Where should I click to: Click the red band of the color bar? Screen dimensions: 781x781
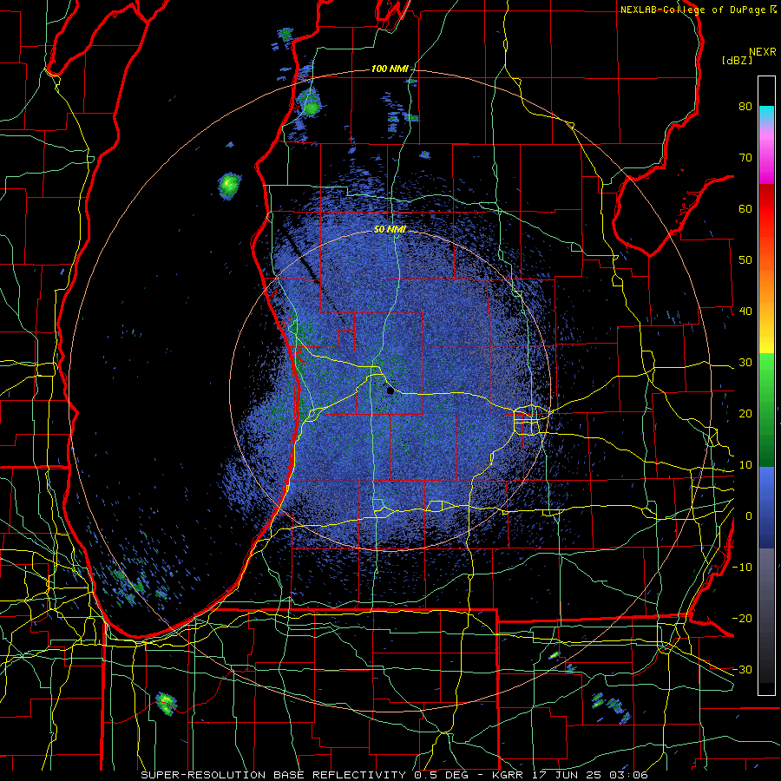(x=766, y=209)
